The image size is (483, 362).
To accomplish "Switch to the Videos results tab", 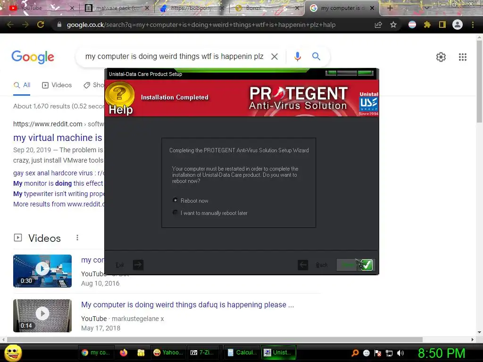I will pos(57,85).
